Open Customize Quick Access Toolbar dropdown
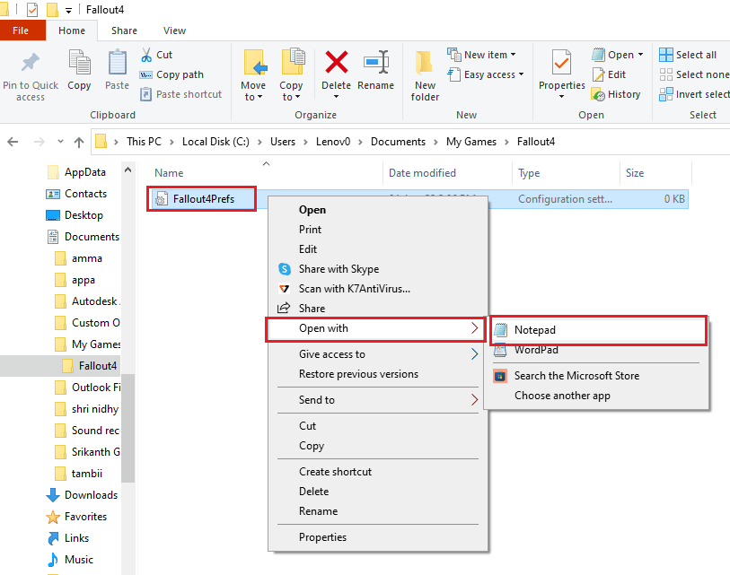Viewport: 730px width, 575px height. click(x=68, y=10)
